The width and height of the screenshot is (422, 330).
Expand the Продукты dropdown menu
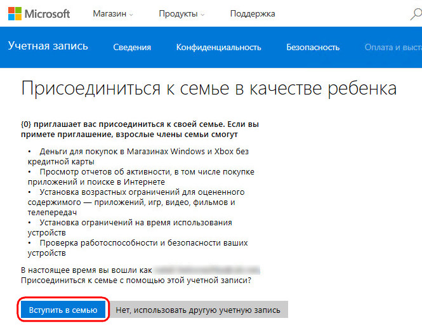(181, 14)
